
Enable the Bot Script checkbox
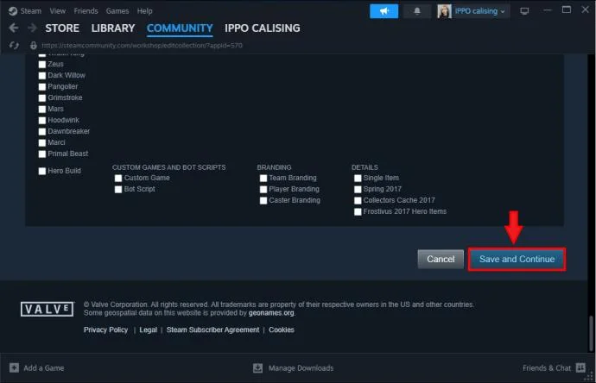tap(118, 190)
